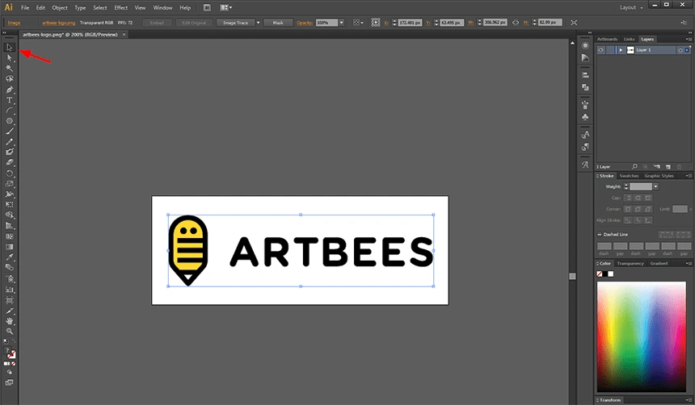
Task: Click the Image Trace button
Action: pyautogui.click(x=234, y=23)
